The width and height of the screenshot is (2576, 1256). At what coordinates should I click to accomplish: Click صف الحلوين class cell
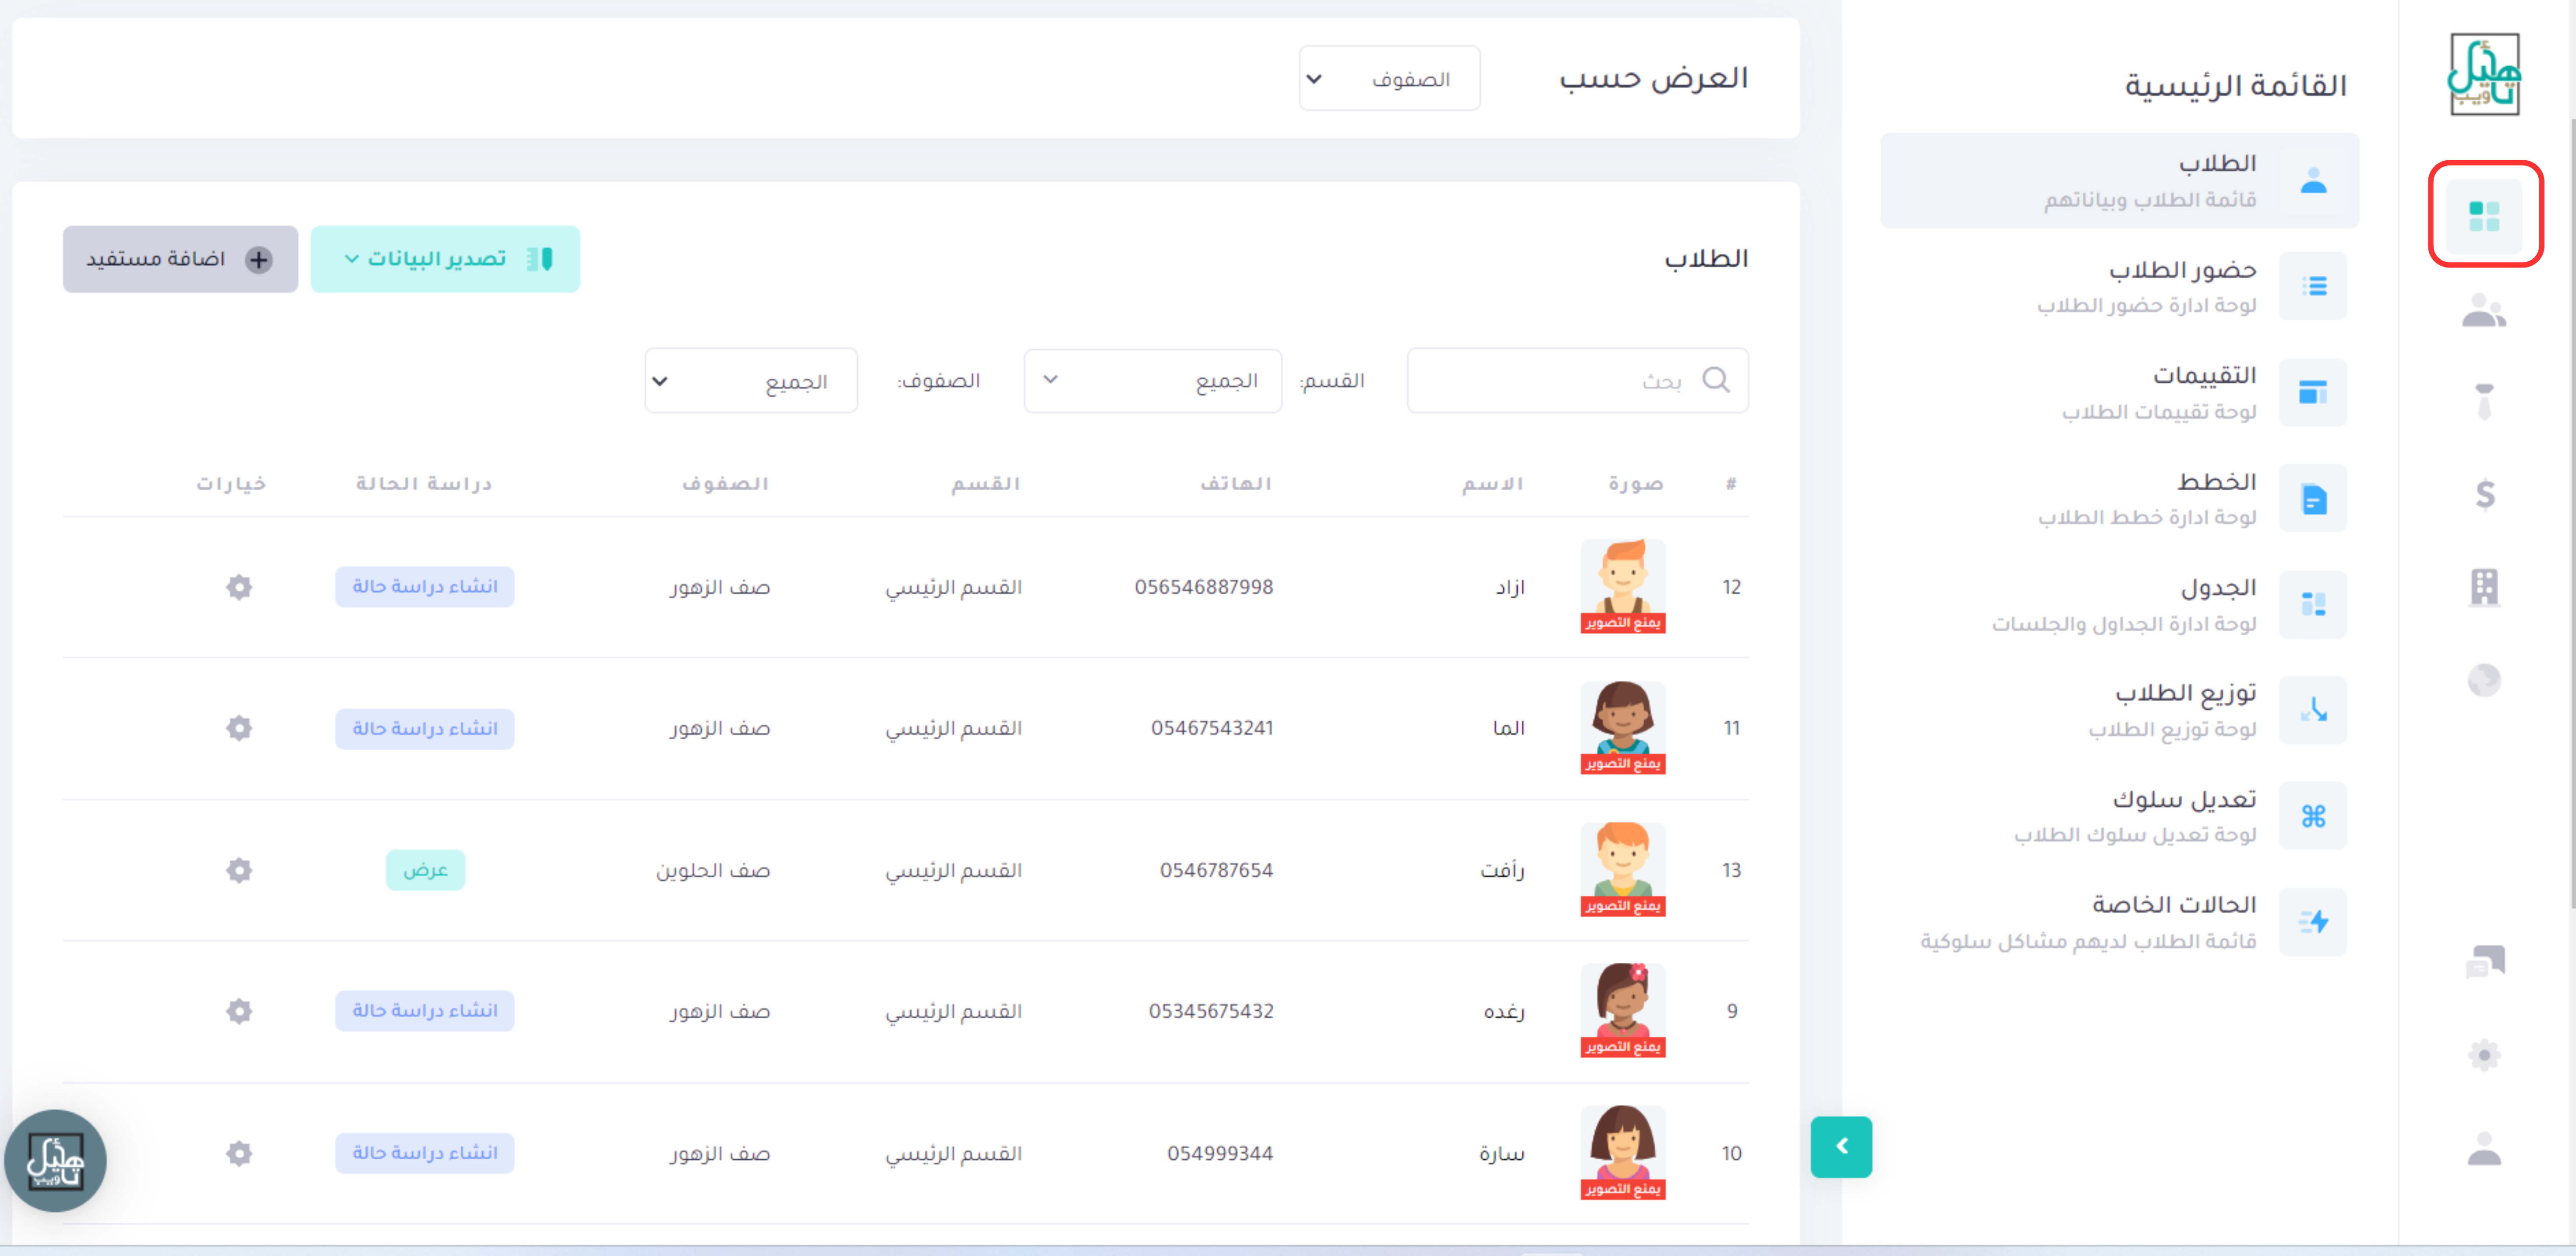(x=713, y=870)
